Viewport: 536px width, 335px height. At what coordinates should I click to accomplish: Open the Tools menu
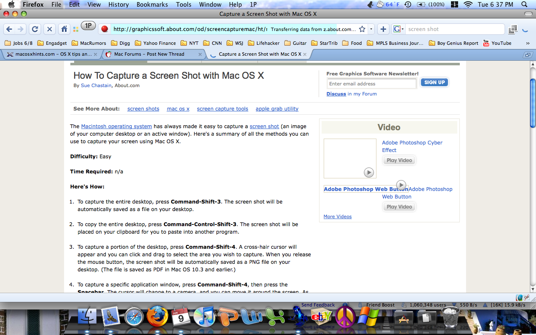click(183, 5)
